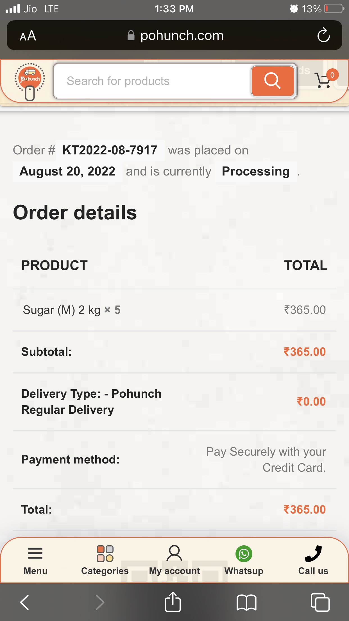Viewport: 349px width, 621px height.
Task: Tap the Safari share icon
Action: (173, 602)
